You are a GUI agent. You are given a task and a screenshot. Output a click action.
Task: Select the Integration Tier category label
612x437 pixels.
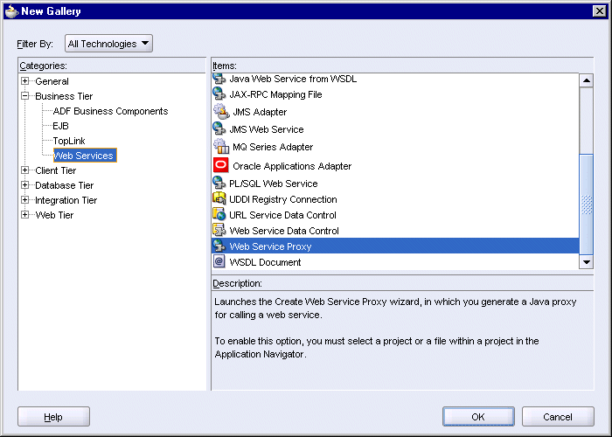[66, 200]
